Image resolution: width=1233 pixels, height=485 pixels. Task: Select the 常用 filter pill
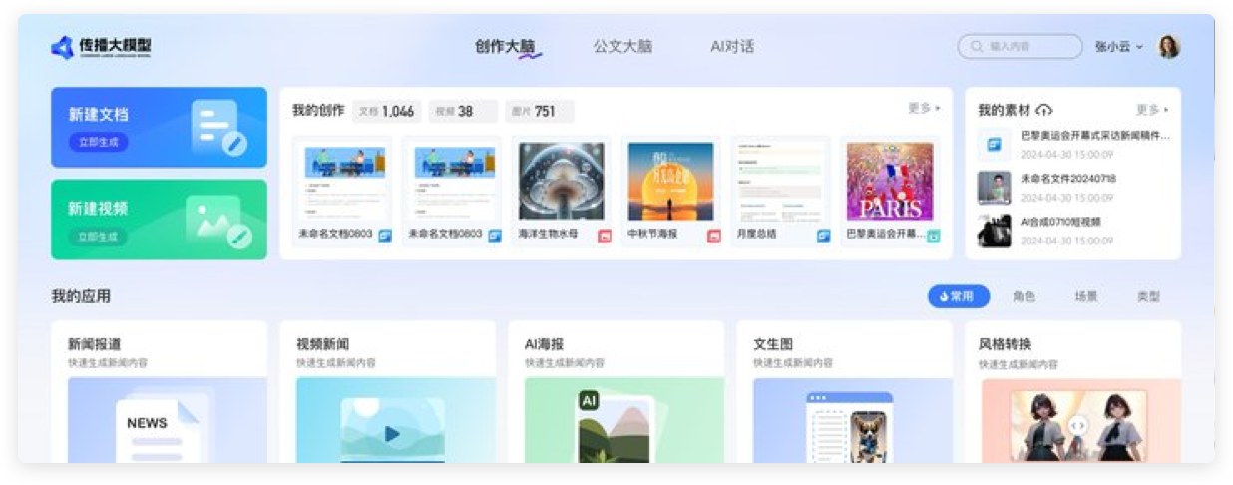[x=958, y=296]
